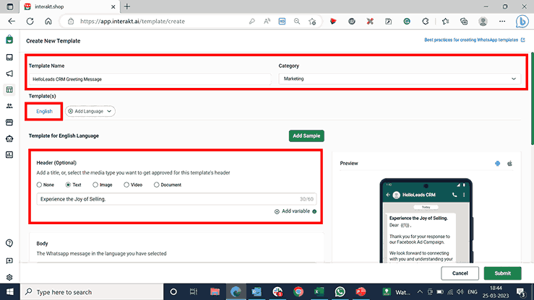Go to browser home icon
Viewport: 534px width, 300px height.
[x=48, y=21]
